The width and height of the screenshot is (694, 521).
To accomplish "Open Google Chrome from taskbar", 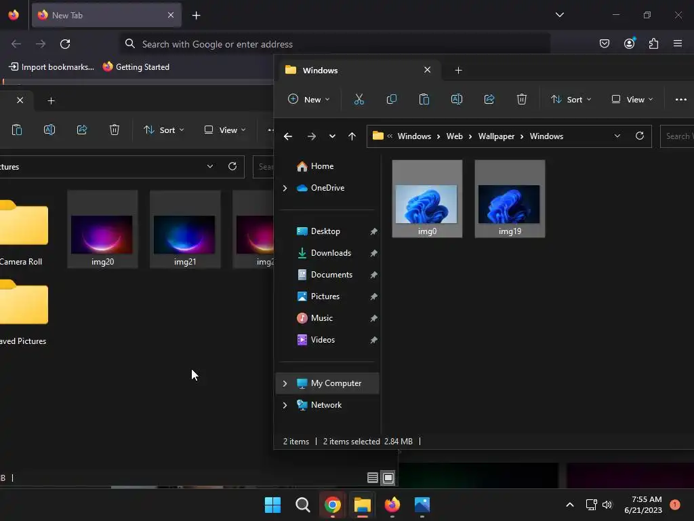I will coord(332,505).
